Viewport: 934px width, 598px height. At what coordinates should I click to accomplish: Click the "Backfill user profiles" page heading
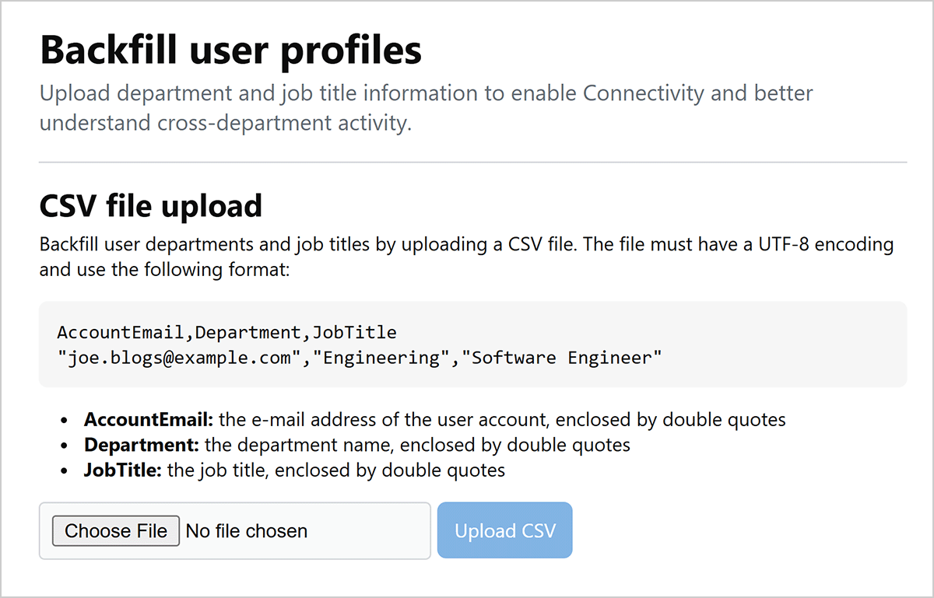[x=230, y=51]
